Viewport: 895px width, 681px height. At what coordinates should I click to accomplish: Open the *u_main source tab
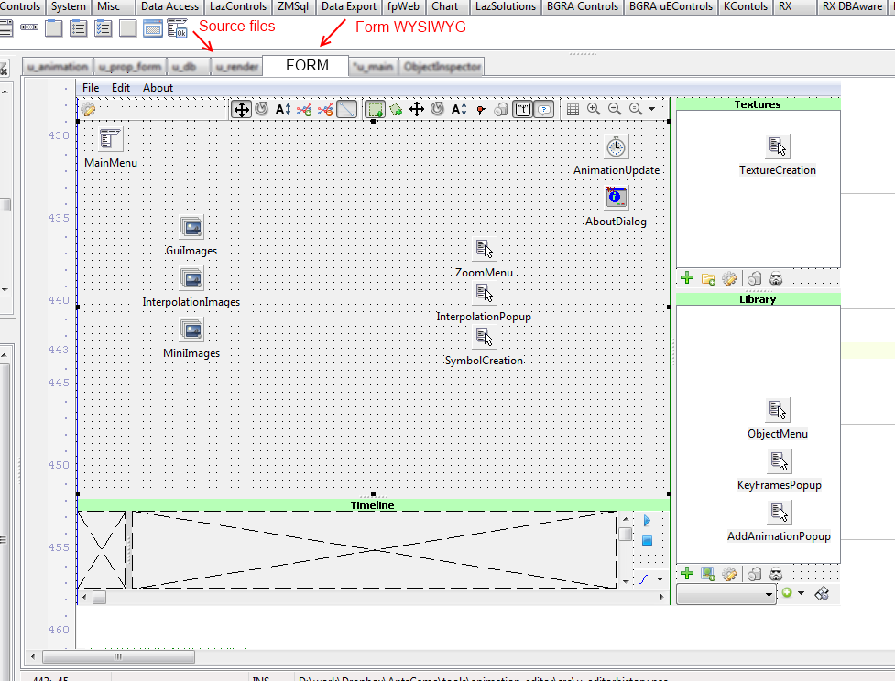click(x=373, y=68)
